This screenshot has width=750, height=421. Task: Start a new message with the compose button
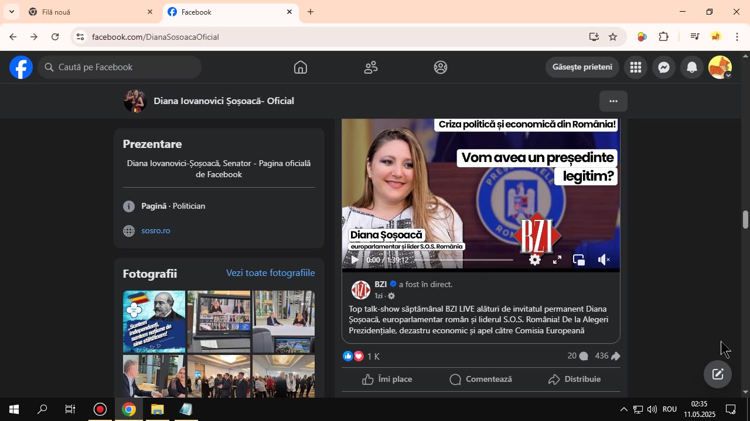pos(718,374)
